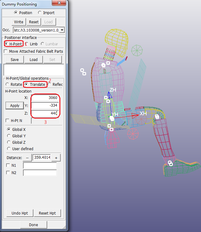201x232 pixels.
Task: Click the N2 input field
Action: pos(40,173)
